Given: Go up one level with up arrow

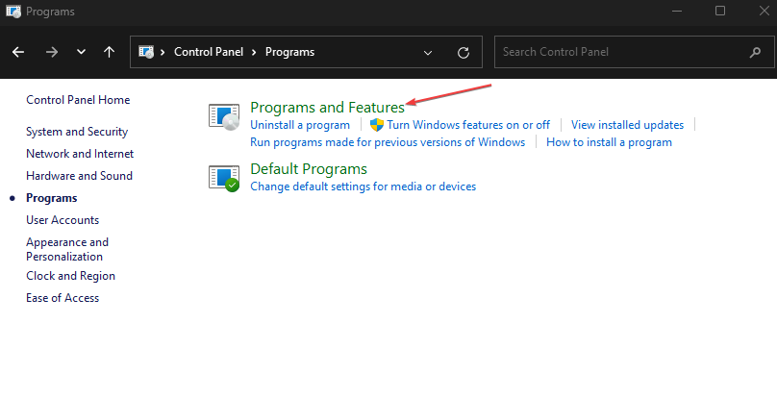Looking at the screenshot, I should (109, 52).
